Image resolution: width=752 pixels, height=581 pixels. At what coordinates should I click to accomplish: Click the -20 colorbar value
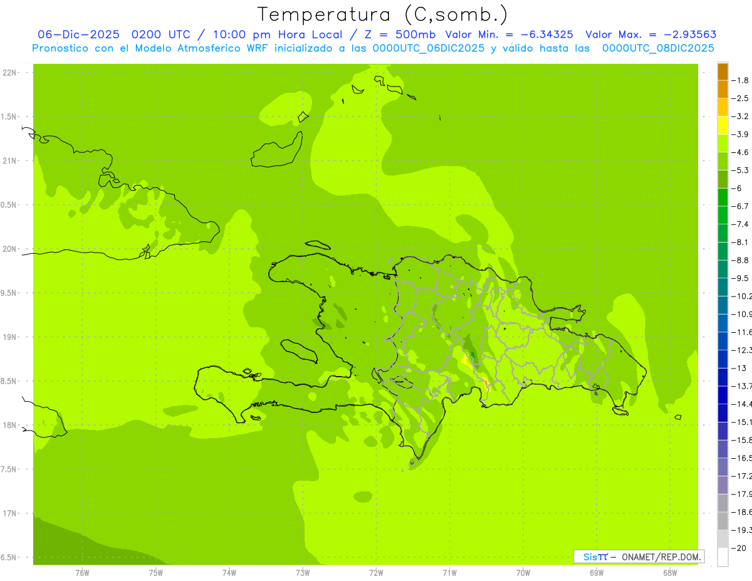pos(739,548)
